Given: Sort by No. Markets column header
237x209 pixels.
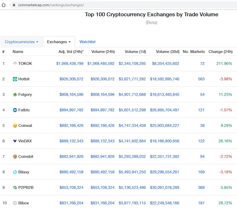Looking at the screenshot, I should (x=194, y=52).
